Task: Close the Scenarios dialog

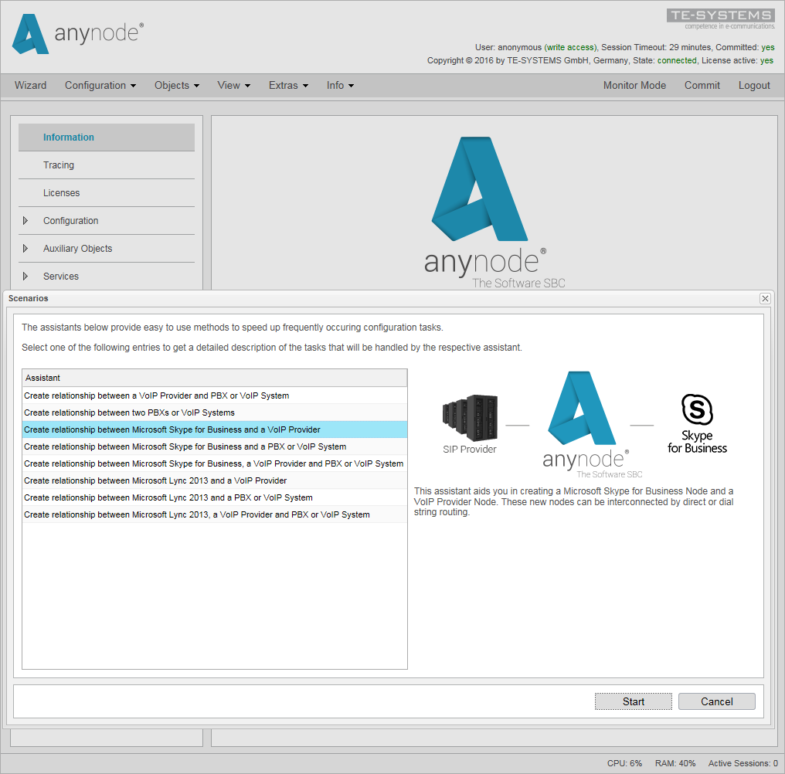Action: (x=765, y=298)
